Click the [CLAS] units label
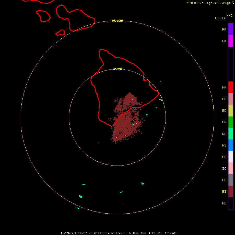This screenshot has height=235, width=235. pyautogui.click(x=221, y=18)
